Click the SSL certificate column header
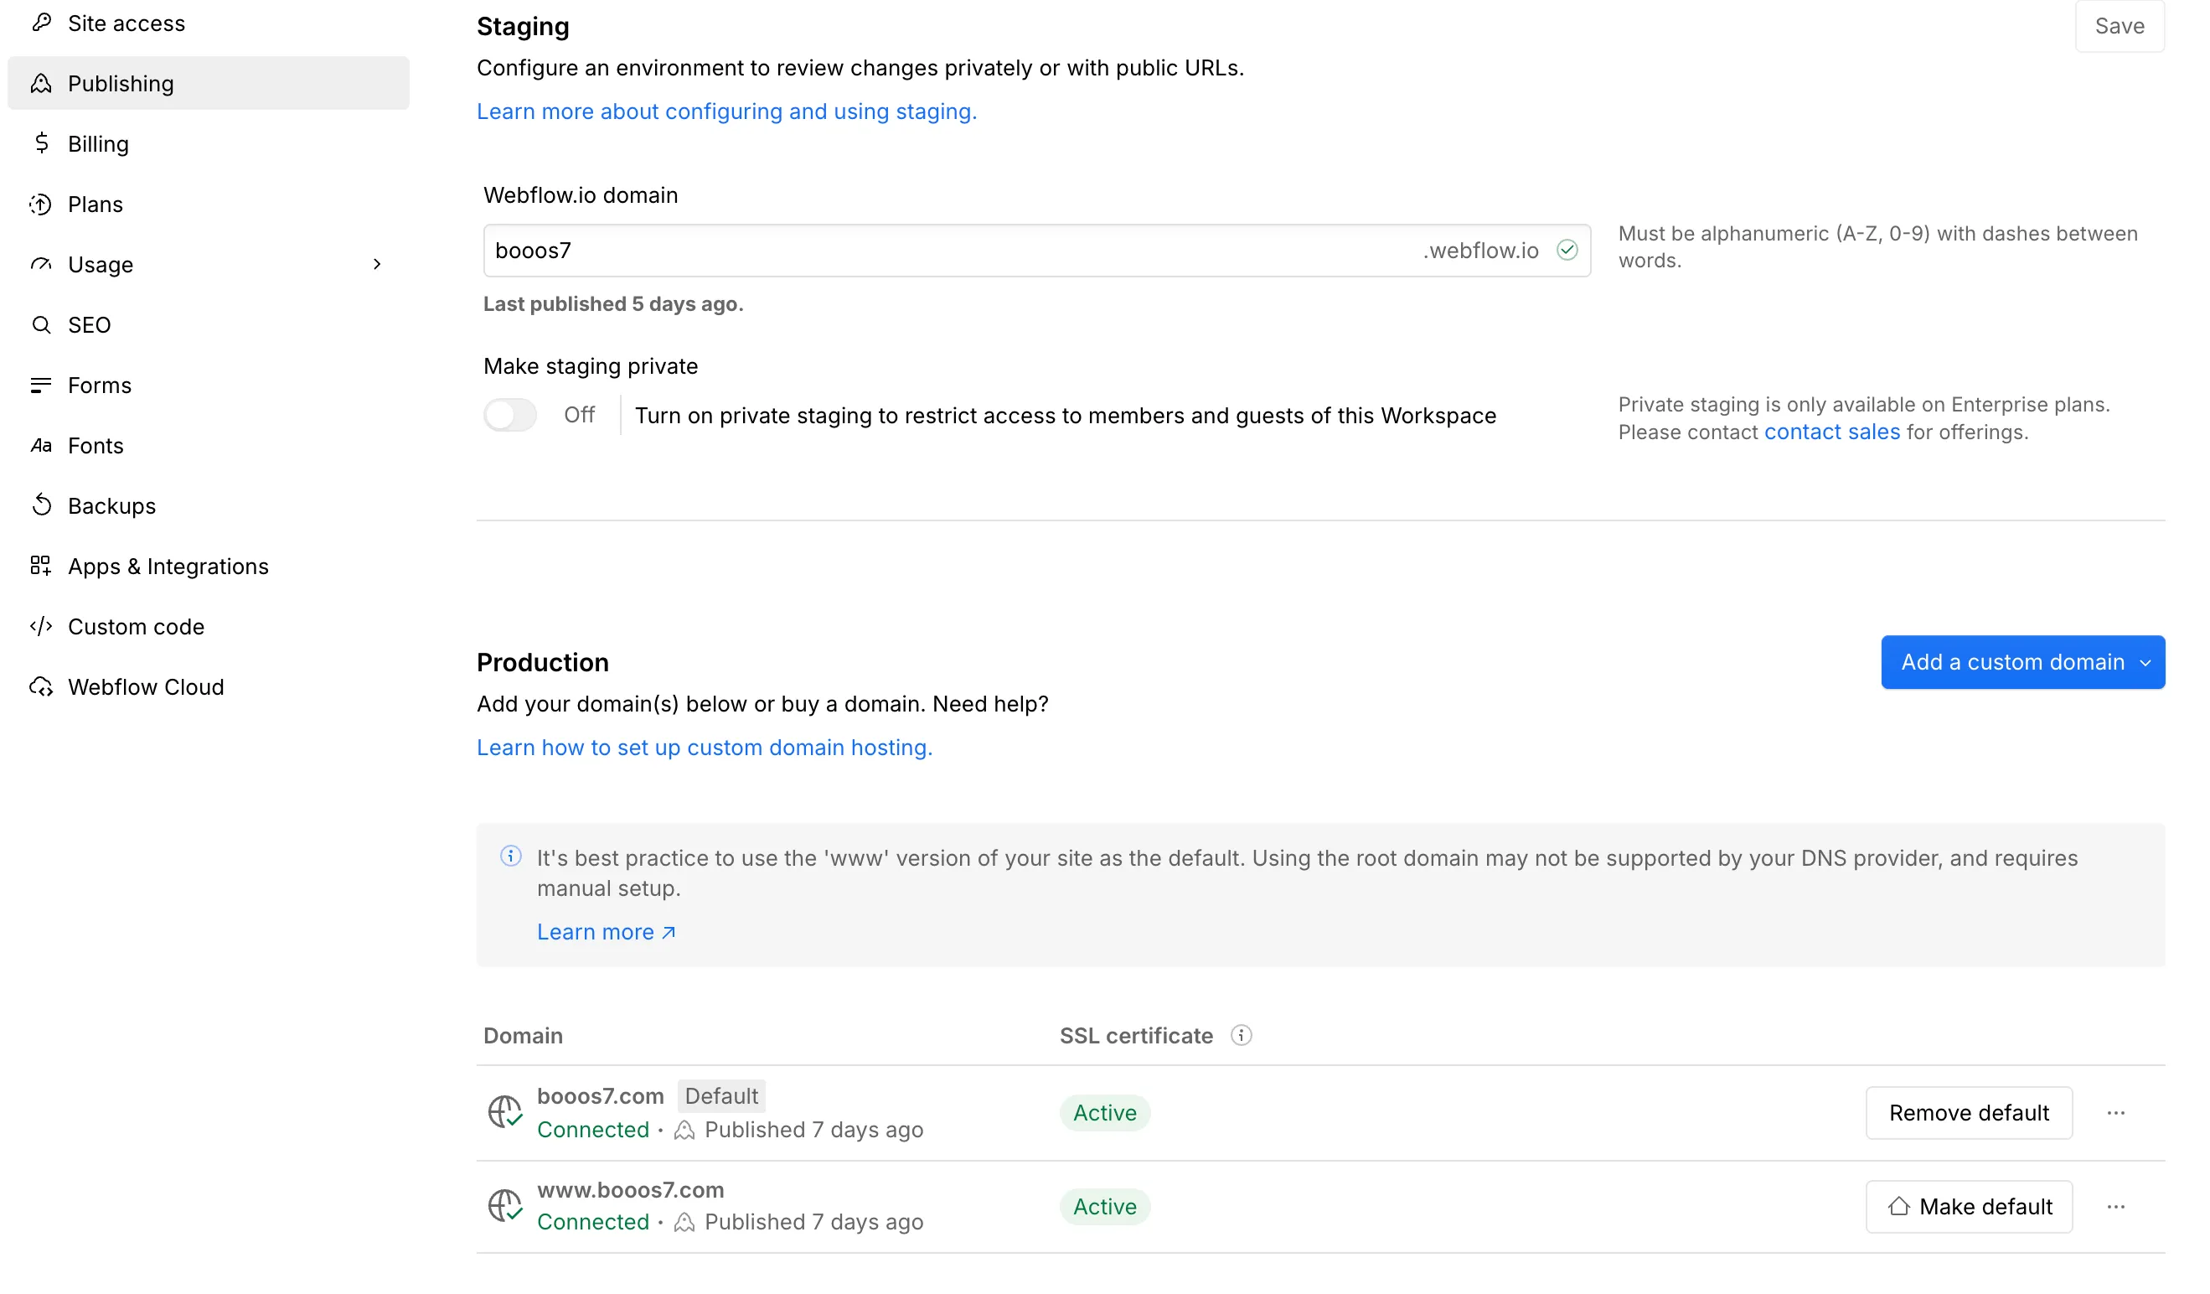Screen dimensions: 2210x1294 click(1138, 1037)
